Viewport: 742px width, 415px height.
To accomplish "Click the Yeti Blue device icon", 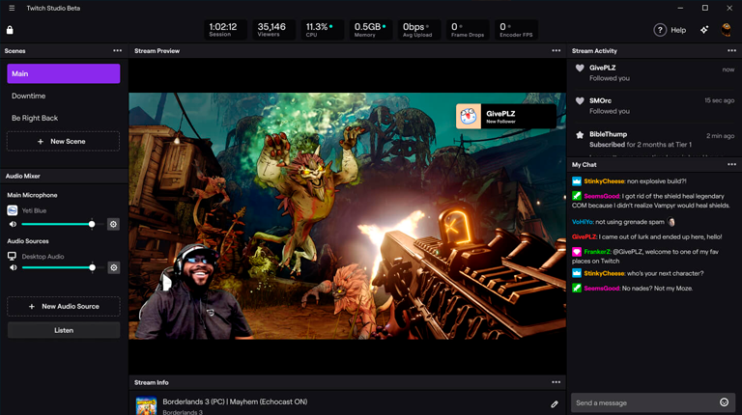I will [x=13, y=210].
